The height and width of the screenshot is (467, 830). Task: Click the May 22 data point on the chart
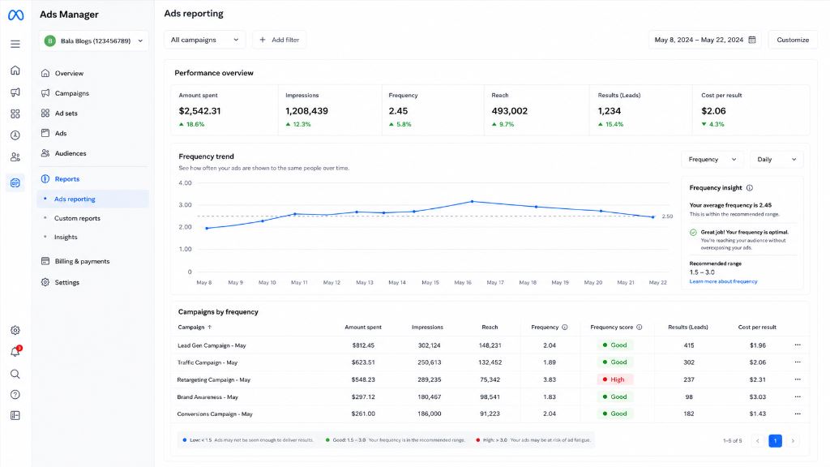653,217
